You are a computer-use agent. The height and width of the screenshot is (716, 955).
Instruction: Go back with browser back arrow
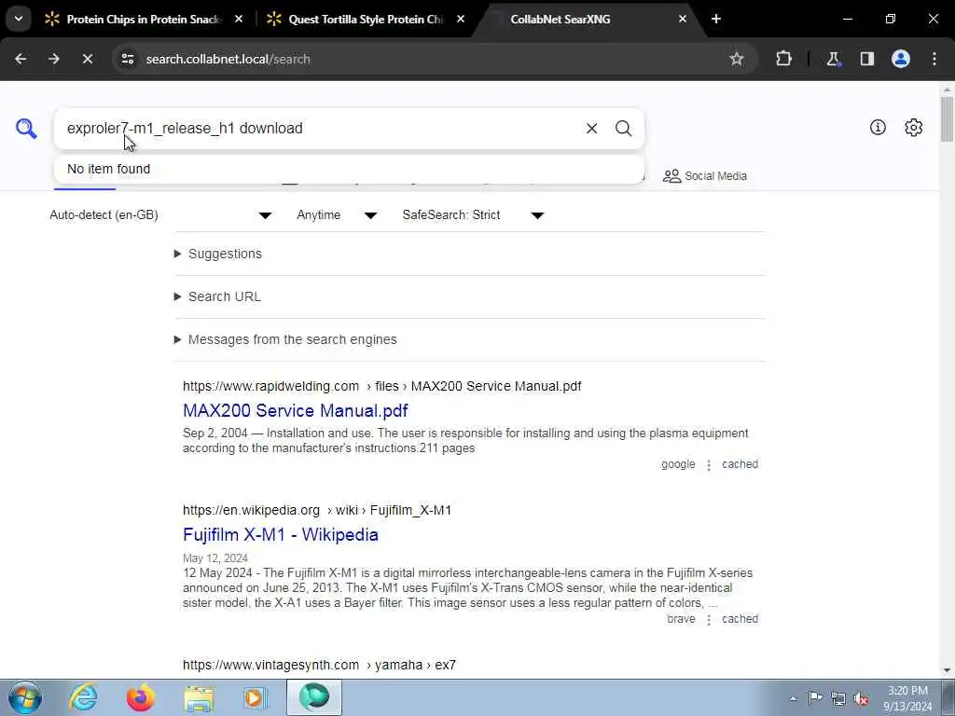(21, 59)
